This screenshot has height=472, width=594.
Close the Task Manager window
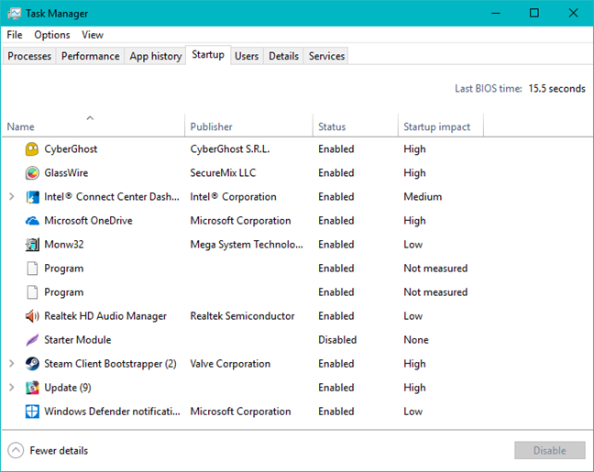(x=573, y=13)
